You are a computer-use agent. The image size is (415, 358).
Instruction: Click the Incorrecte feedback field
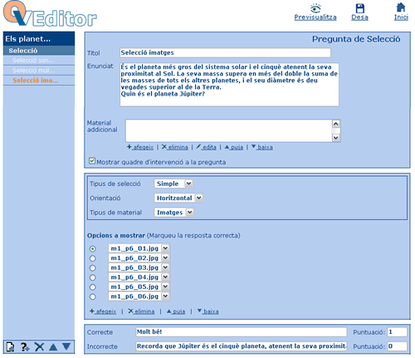[242, 346]
